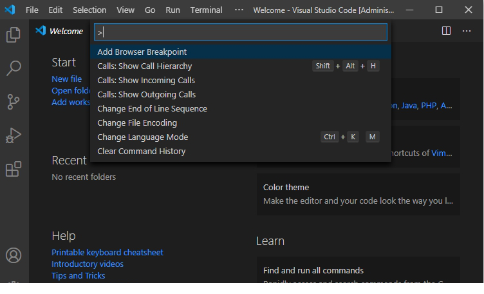Screen dimensions: 484x294
Task: Choose Calls: Show Incoming Calls command
Action: (241, 81)
